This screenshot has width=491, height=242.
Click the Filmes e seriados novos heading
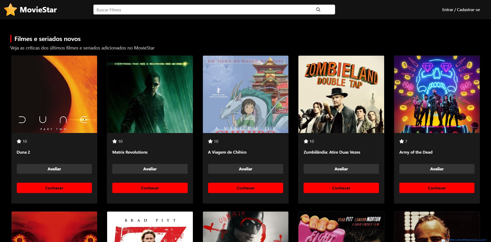(47, 39)
